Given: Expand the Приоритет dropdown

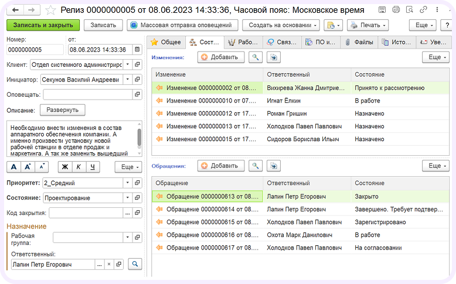Looking at the screenshot, I should pyautogui.click(x=128, y=183).
